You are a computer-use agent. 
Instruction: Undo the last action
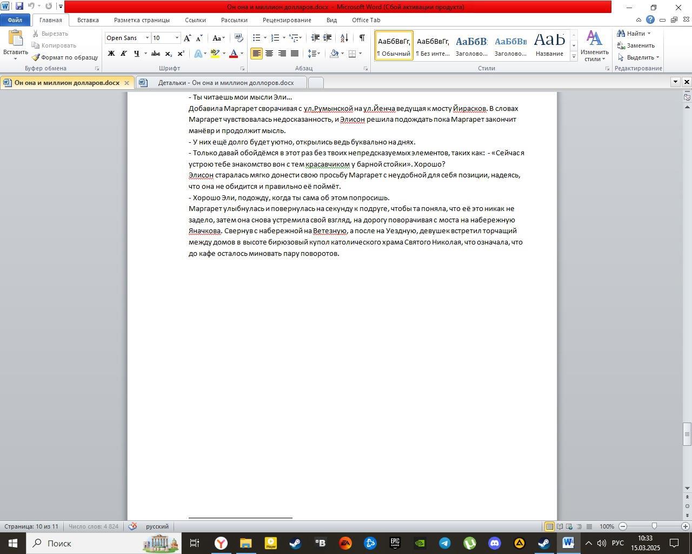tap(31, 6)
